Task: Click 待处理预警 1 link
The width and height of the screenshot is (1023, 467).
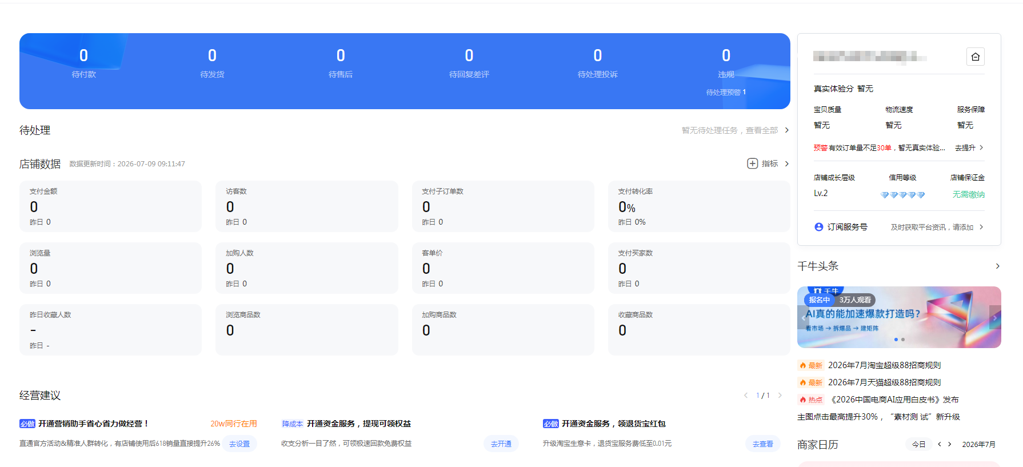Action: pos(726,92)
